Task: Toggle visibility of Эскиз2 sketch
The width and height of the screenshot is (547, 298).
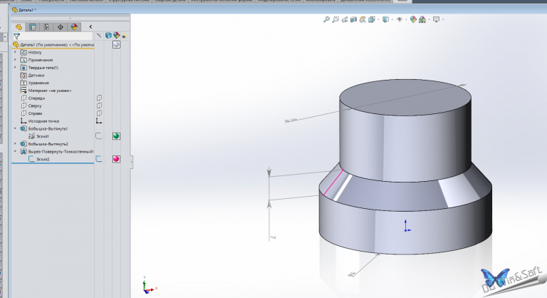Action: [x=99, y=159]
